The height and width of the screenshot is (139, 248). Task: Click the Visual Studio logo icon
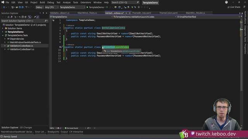point(3,2)
